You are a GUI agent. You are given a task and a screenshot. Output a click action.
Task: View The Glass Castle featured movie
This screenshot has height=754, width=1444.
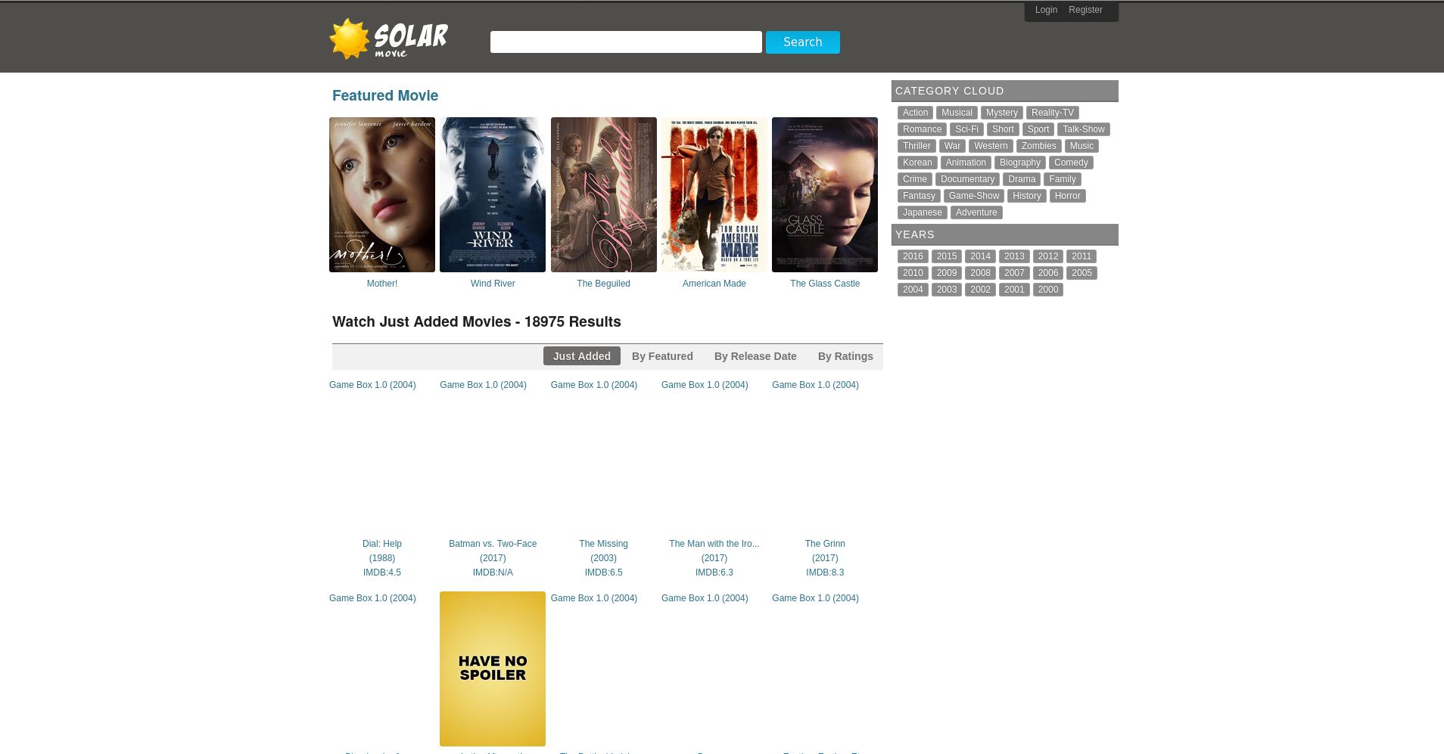point(824,194)
